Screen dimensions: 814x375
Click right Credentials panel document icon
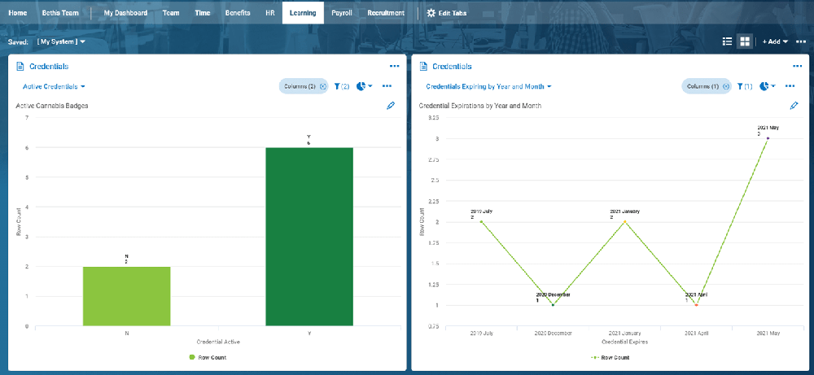pyautogui.click(x=423, y=67)
